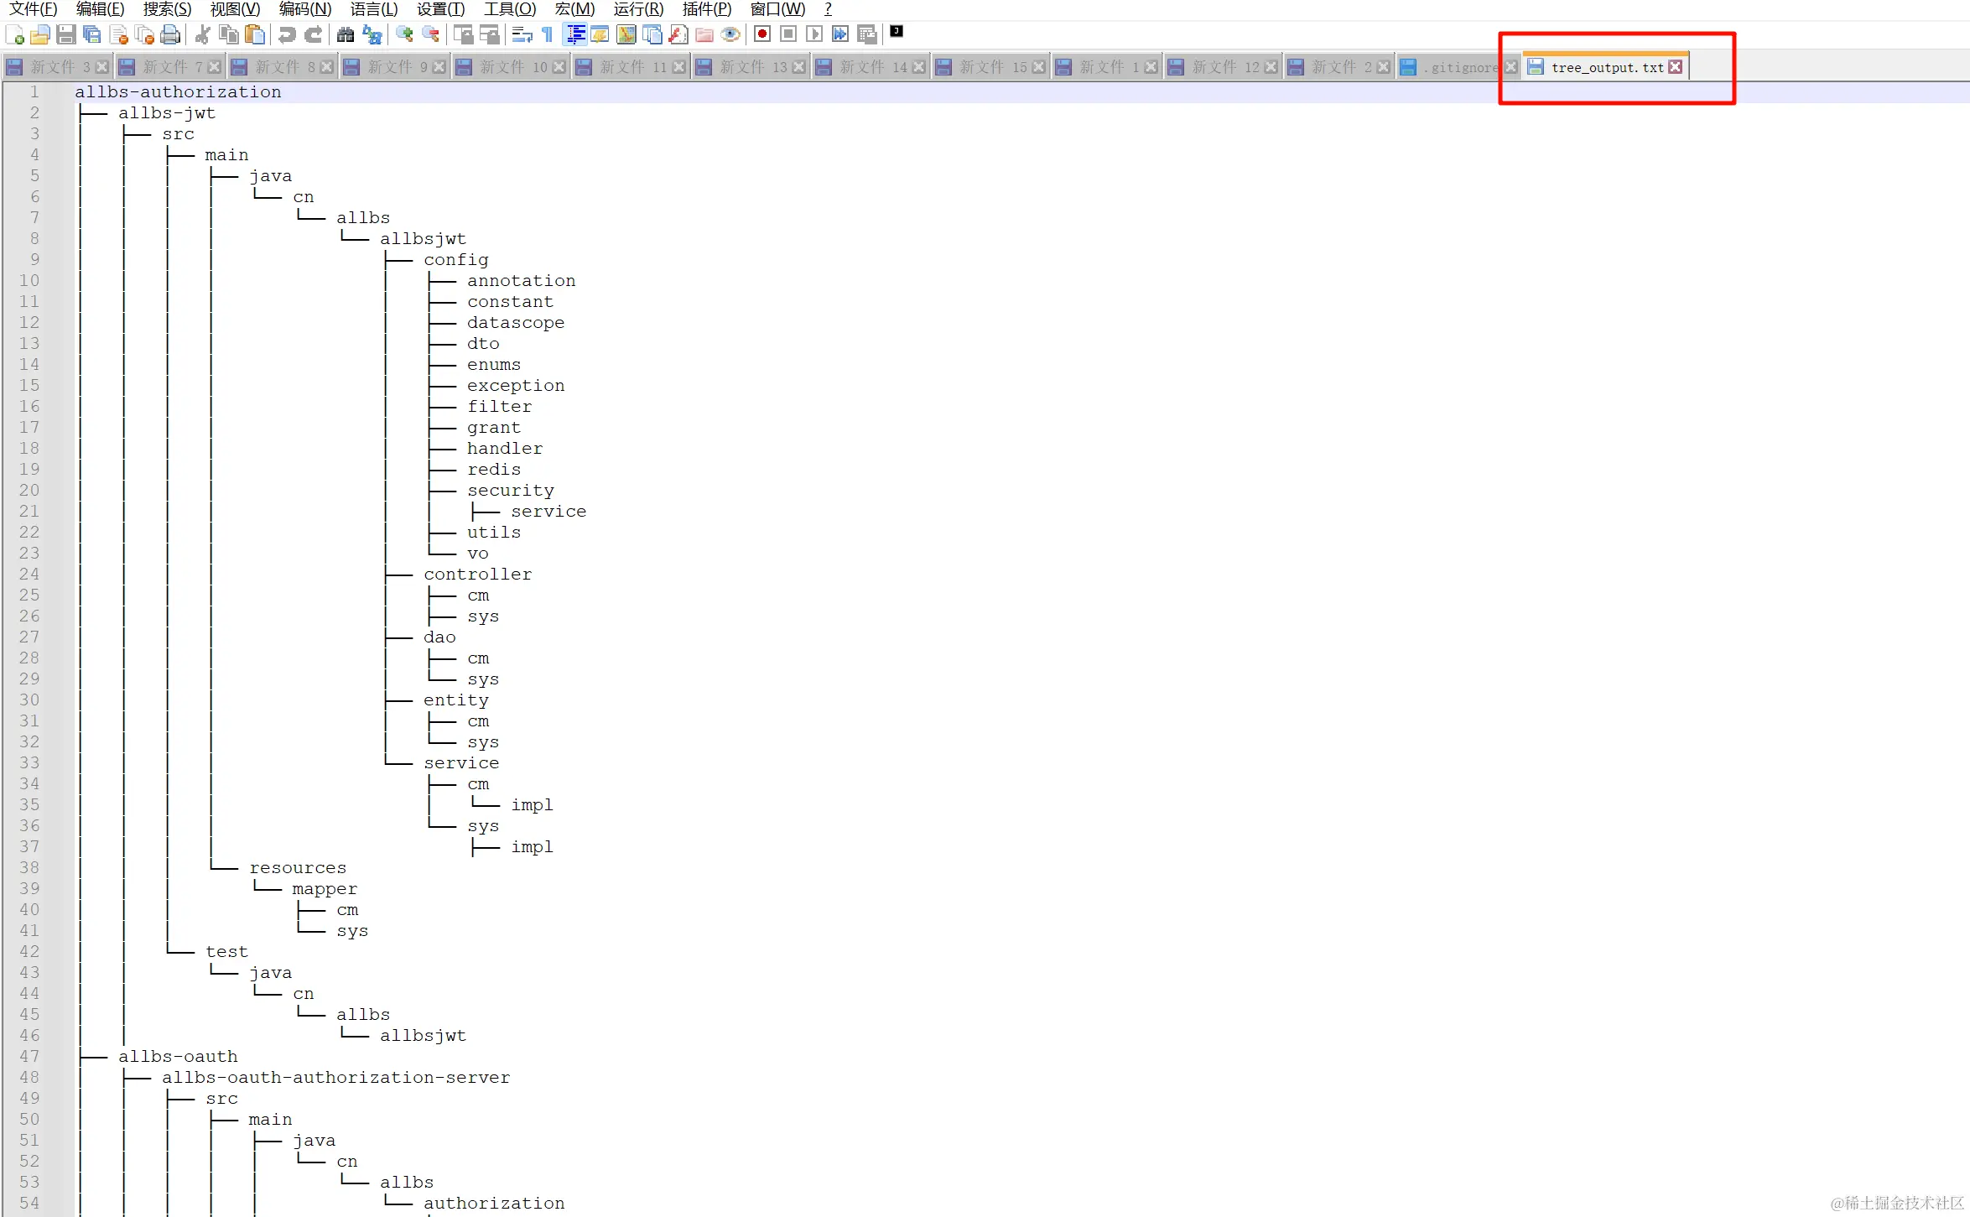This screenshot has height=1217, width=1970.
Task: Click line number 24 in margin
Action: point(29,574)
